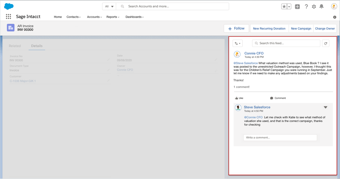
Task: Switch to the Related tab
Action: (x=15, y=46)
